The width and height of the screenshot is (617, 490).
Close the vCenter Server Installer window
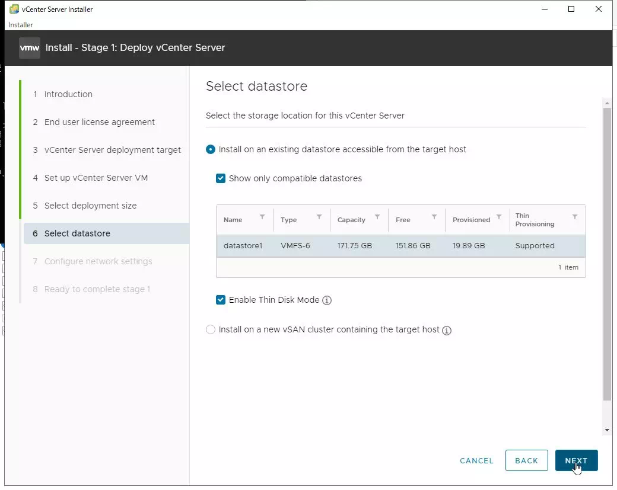tap(599, 9)
